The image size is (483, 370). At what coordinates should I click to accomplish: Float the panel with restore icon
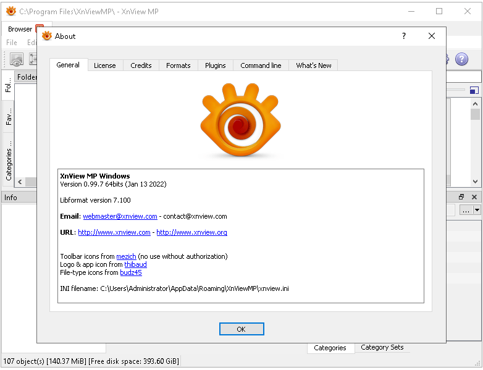pos(461,197)
